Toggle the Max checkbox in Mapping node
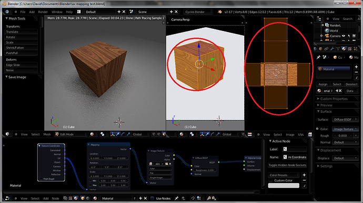Screen dimensions: 363x203 coord(90,185)
